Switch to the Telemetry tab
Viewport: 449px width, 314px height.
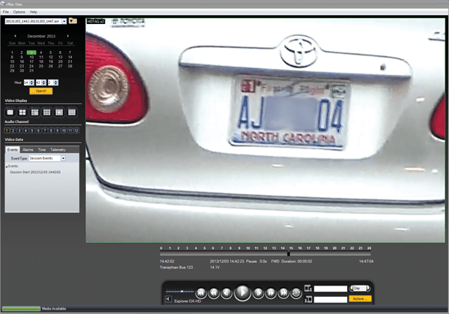coord(58,150)
